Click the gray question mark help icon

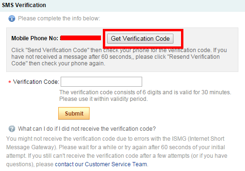coord(12,129)
